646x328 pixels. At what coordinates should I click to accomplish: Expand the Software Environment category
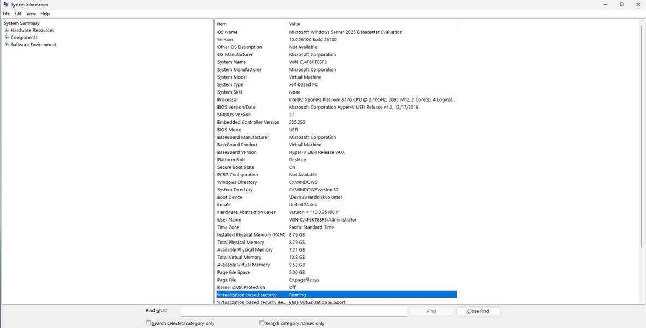point(6,45)
